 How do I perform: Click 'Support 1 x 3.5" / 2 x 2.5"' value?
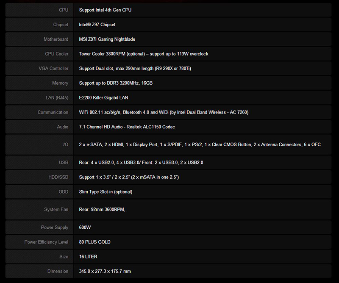(x=104, y=177)
